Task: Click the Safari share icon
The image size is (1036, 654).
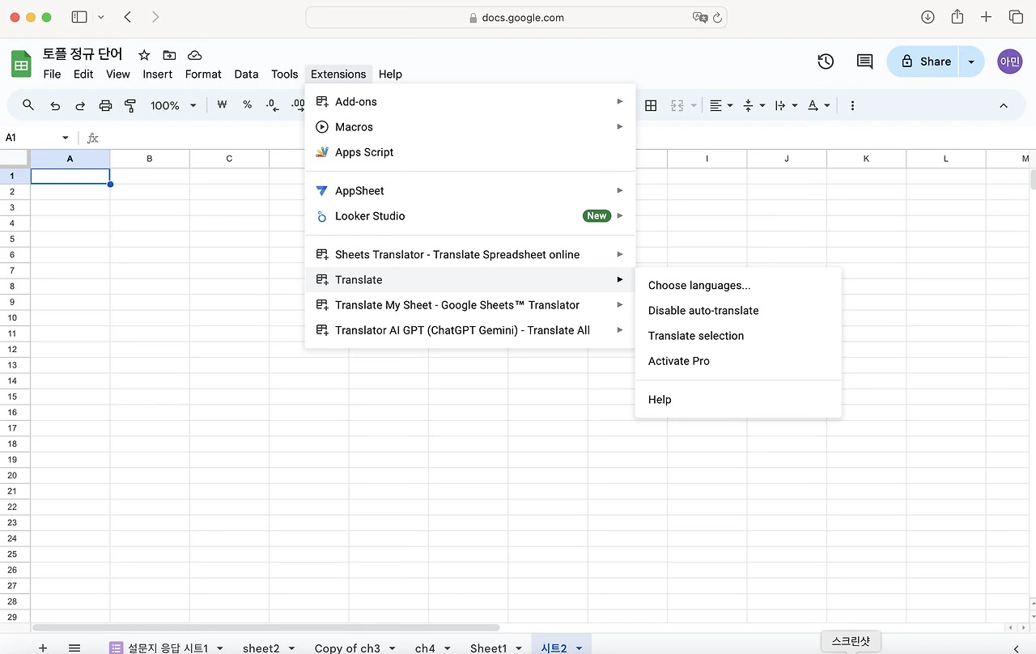Action: 957,17
